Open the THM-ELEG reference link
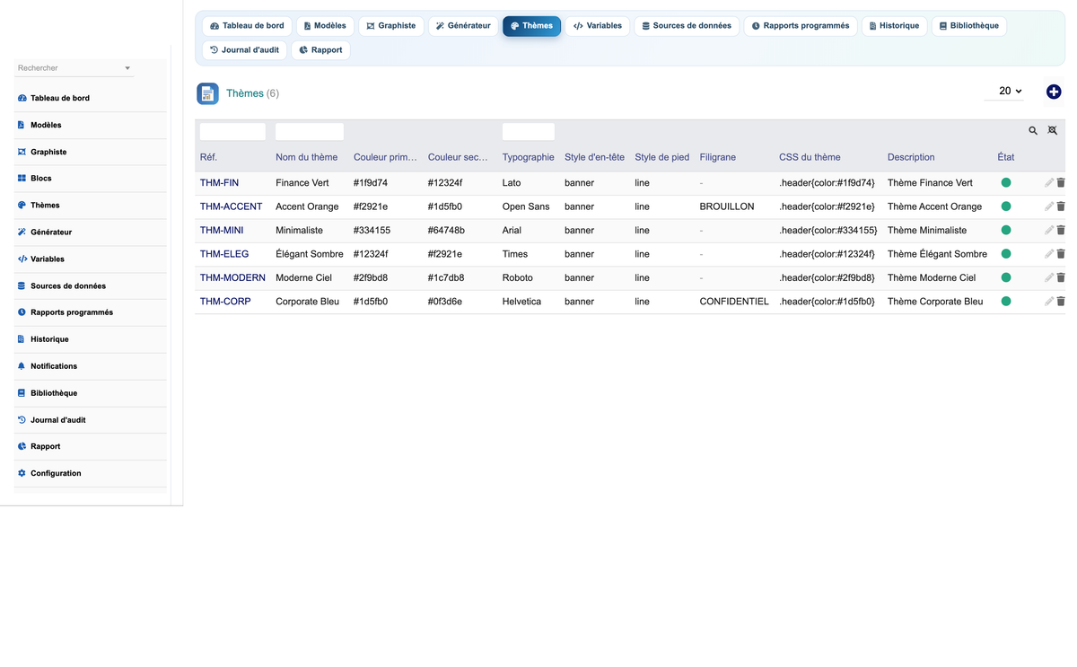1077x667 pixels. tap(224, 254)
